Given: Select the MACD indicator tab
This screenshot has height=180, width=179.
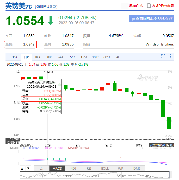Looking at the screenshot, I should click(x=57, y=168).
